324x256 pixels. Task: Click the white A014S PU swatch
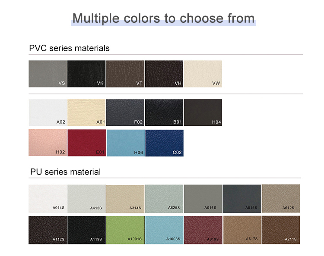(x=48, y=199)
